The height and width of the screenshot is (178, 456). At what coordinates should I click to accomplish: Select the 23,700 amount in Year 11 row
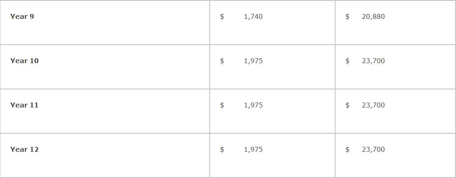click(373, 105)
